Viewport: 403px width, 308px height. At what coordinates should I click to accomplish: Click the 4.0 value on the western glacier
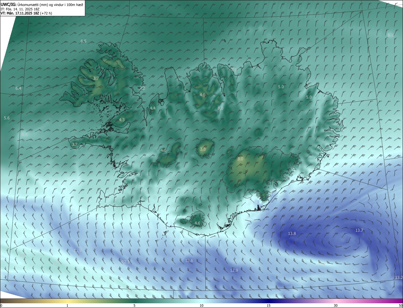163,151
